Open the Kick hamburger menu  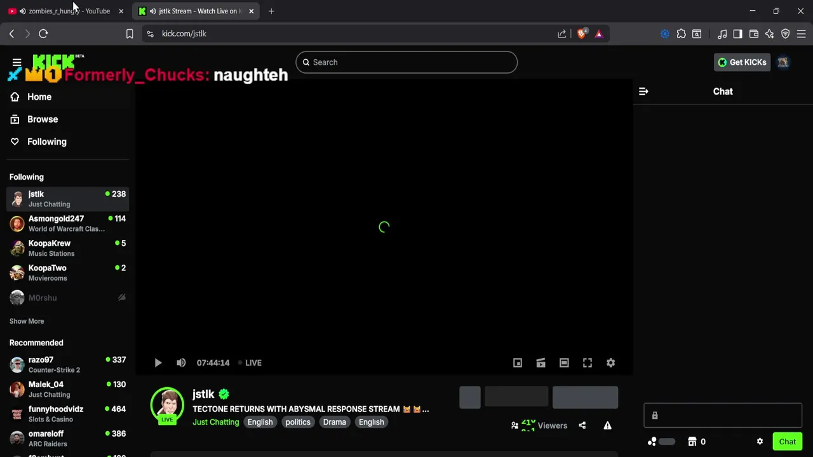(17, 62)
